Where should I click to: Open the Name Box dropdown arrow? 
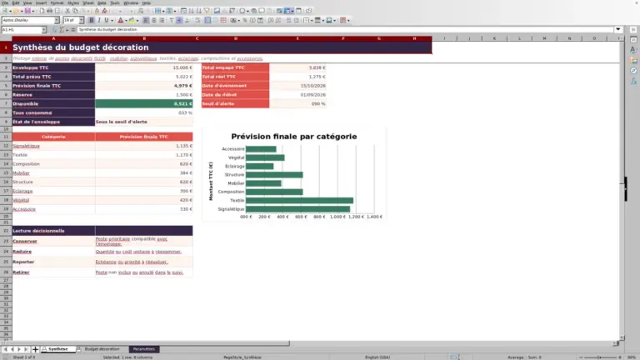click(x=44, y=30)
